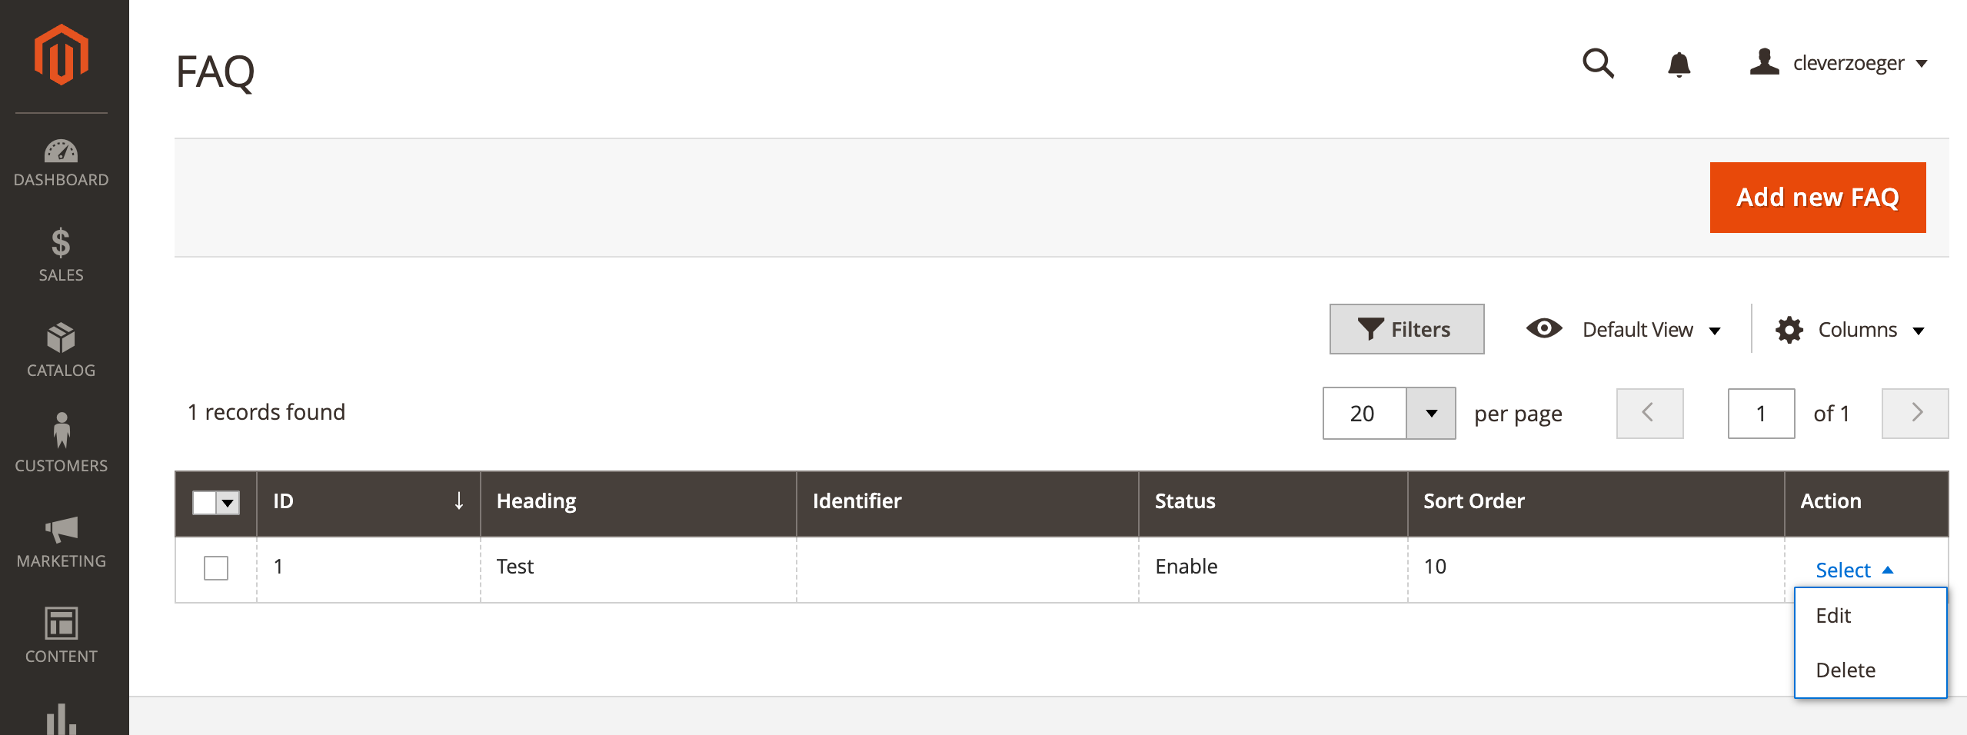Image resolution: width=1967 pixels, height=735 pixels.
Task: Click the search magnifier icon
Action: [x=1598, y=64]
